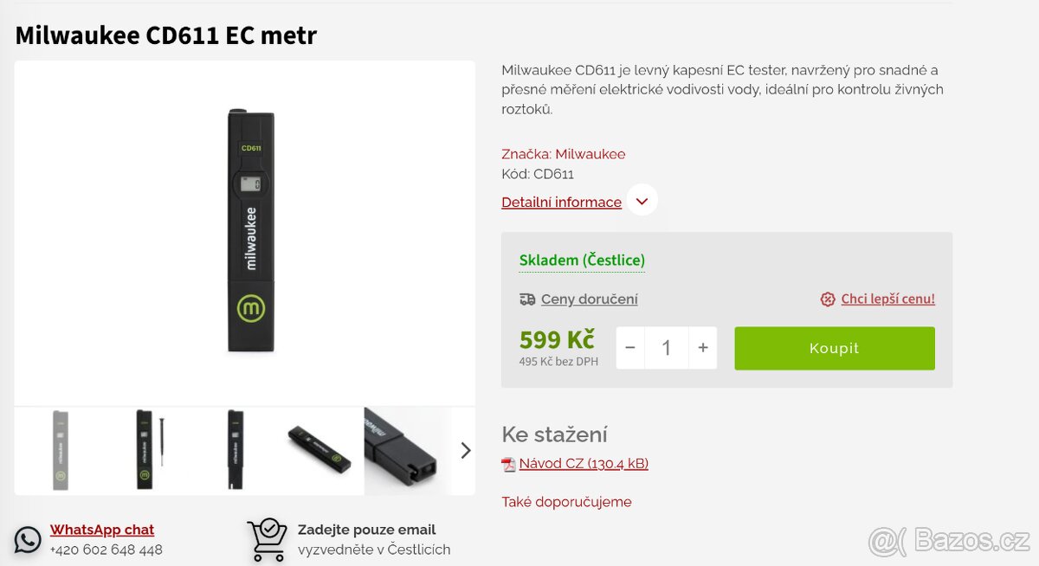Open the Milwaukee brand page link

tap(590, 153)
